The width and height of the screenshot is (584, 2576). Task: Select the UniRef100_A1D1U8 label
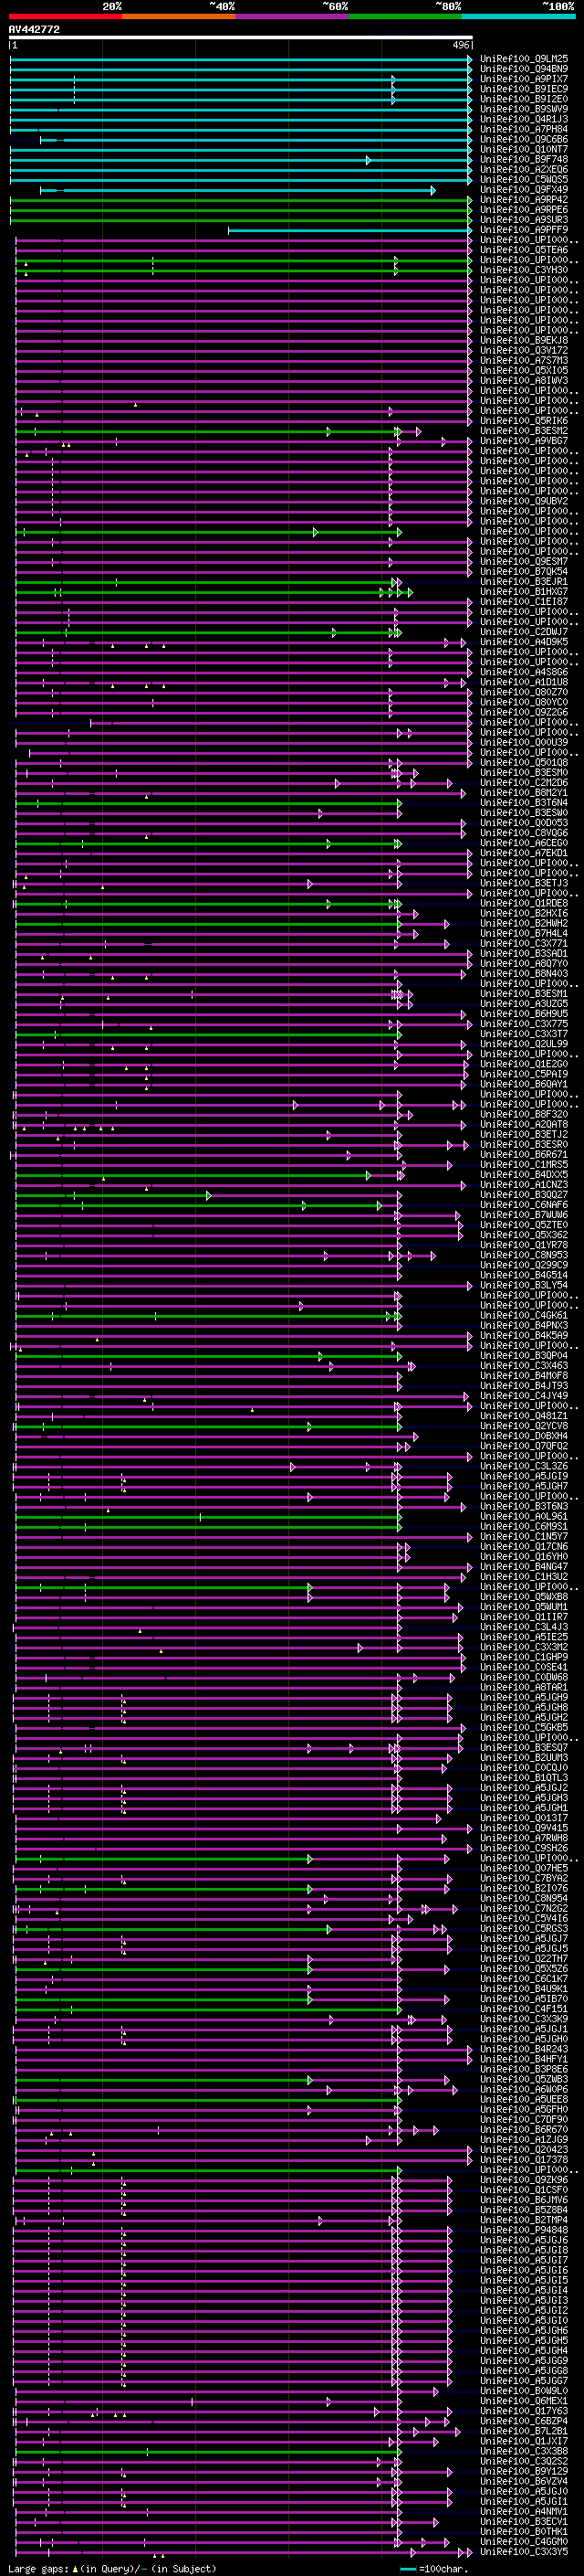pos(524,682)
